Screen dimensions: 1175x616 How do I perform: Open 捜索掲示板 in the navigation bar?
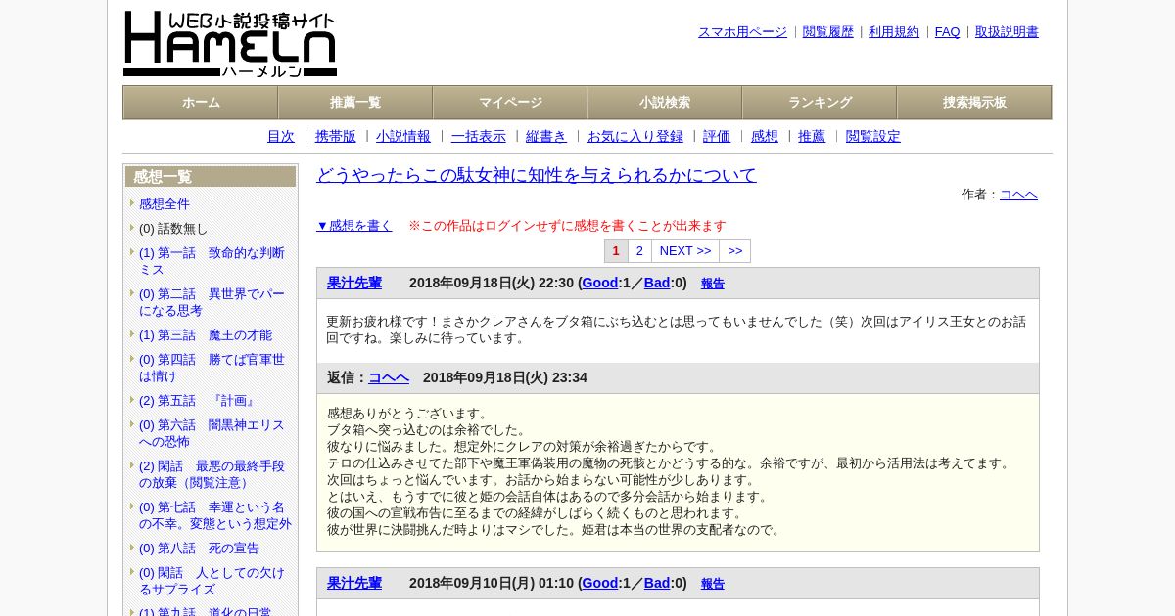coord(974,103)
